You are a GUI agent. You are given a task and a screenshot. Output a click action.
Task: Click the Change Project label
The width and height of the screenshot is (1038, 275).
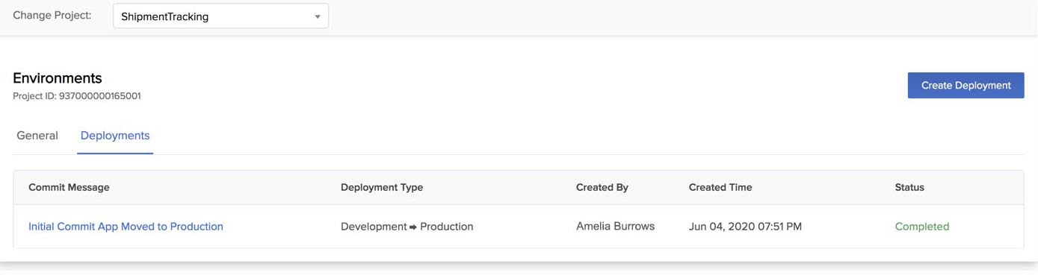(x=52, y=15)
